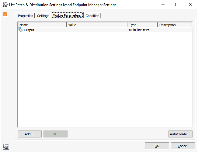The image size is (198, 152).
Task: Click the tag icon beside Output
Action: coord(21,30)
